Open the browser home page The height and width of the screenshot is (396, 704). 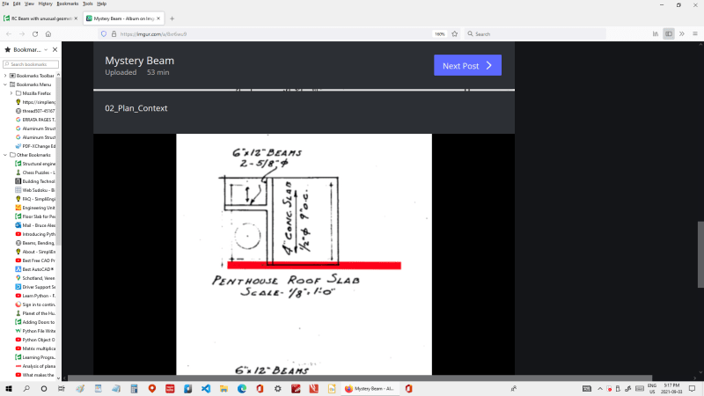click(x=48, y=34)
